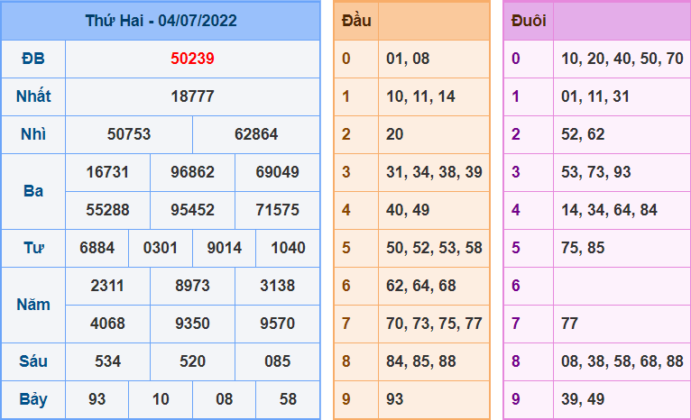Viewport: 691px width, 420px height.
Task: Click the Ba prize number 71575
Action: click(x=278, y=210)
